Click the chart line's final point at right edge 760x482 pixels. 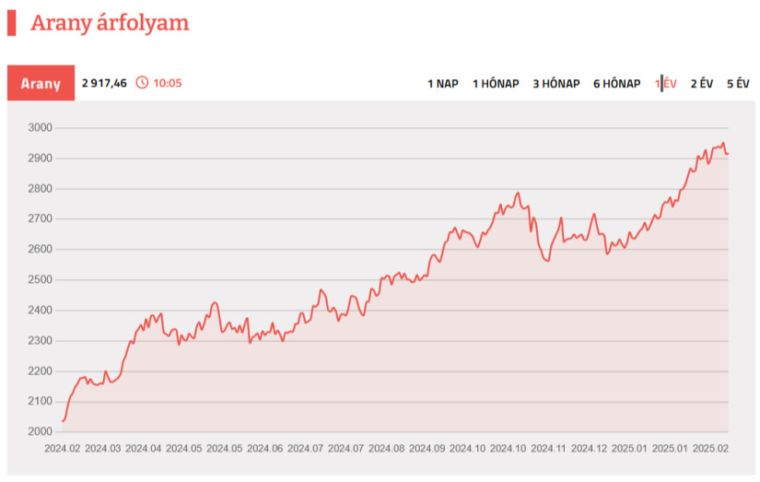(727, 154)
